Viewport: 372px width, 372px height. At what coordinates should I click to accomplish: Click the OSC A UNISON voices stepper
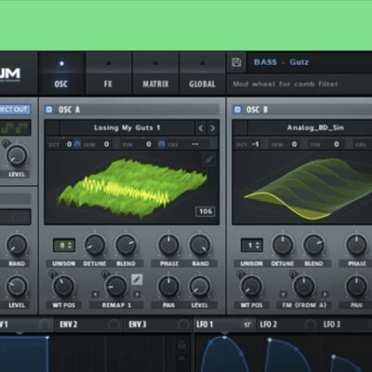(x=64, y=246)
